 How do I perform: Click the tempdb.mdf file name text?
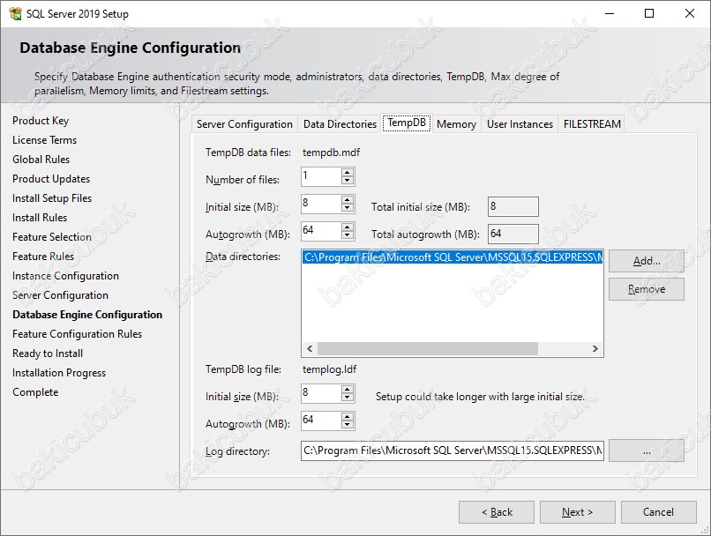pyautogui.click(x=331, y=153)
